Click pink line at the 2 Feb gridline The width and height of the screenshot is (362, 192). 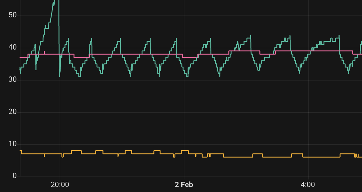[184, 57]
